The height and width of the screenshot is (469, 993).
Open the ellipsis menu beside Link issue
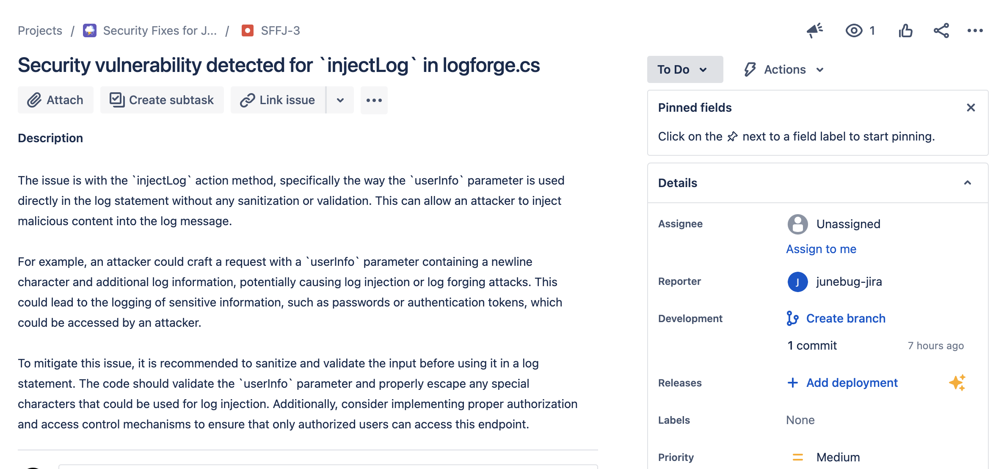click(374, 100)
